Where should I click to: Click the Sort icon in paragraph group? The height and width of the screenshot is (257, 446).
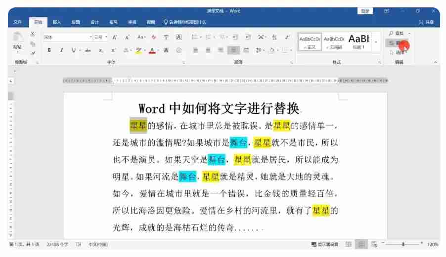tap(274, 37)
